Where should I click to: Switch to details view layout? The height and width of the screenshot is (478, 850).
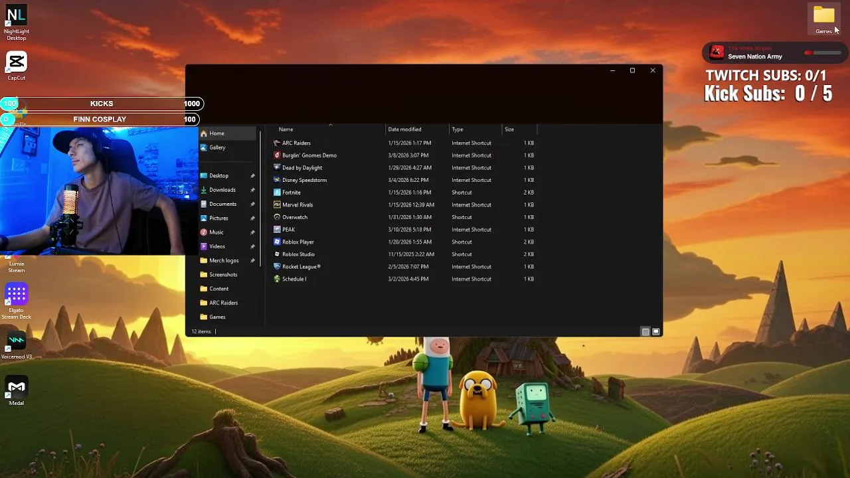(x=645, y=332)
